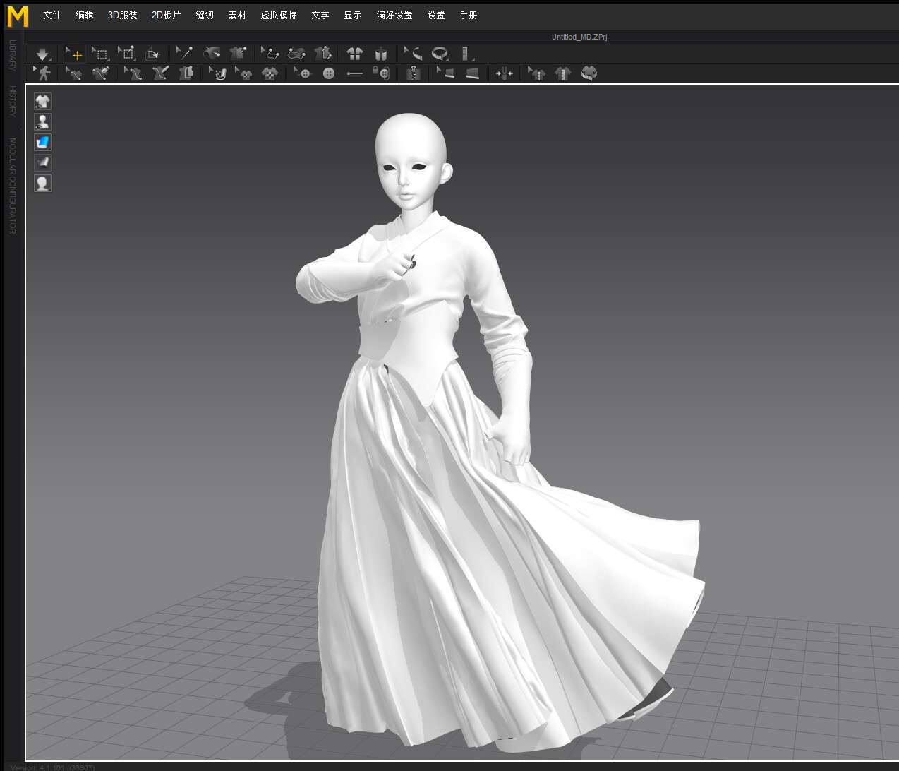Toggle the blue textured surface render style
Screen dimensions: 899x771
coord(43,143)
